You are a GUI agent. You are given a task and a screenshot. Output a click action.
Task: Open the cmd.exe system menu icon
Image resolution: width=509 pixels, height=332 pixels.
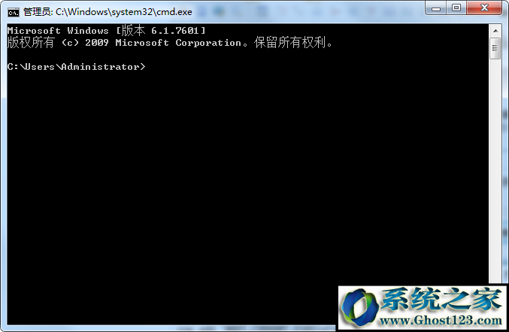click(14, 12)
